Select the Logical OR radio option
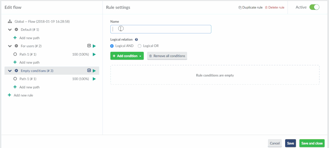329x148 pixels. [139, 46]
